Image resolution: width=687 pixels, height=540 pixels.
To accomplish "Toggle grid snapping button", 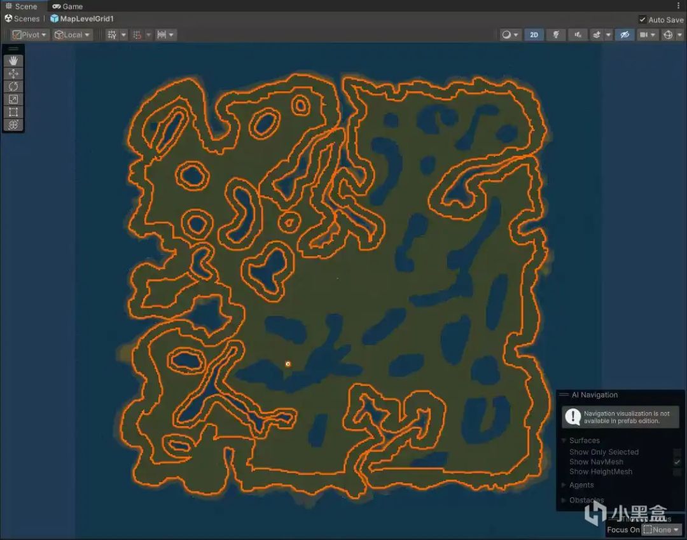I will tap(137, 34).
